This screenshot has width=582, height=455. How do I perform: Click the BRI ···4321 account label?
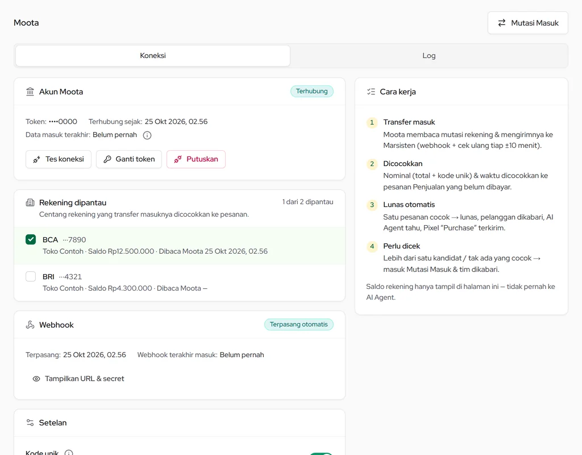tap(62, 277)
